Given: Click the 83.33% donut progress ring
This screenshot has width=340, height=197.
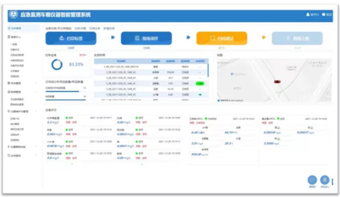Looking at the screenshot, I should [57, 65].
